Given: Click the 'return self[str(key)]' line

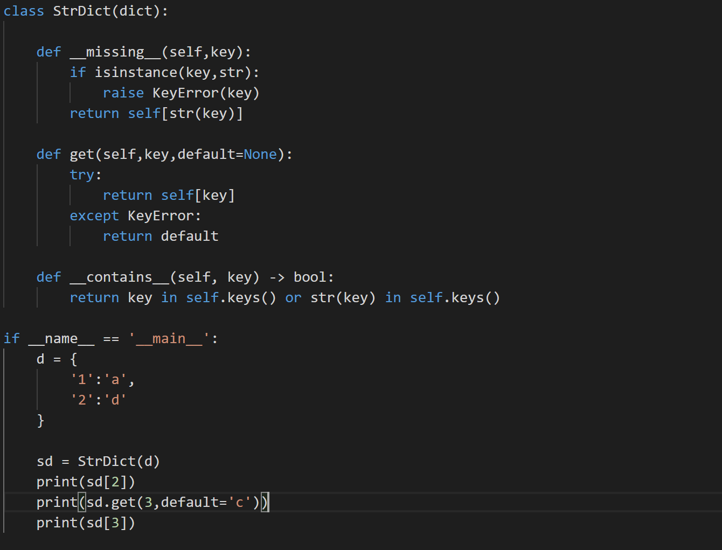Looking at the screenshot, I should [156, 114].
